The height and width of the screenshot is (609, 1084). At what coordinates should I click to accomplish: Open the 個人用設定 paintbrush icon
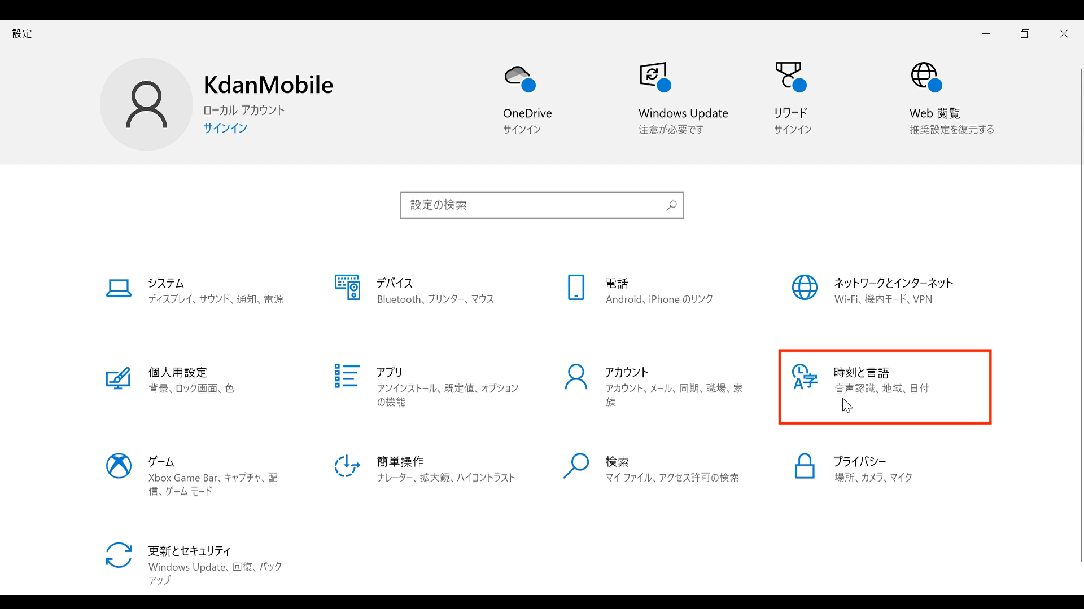pos(119,378)
